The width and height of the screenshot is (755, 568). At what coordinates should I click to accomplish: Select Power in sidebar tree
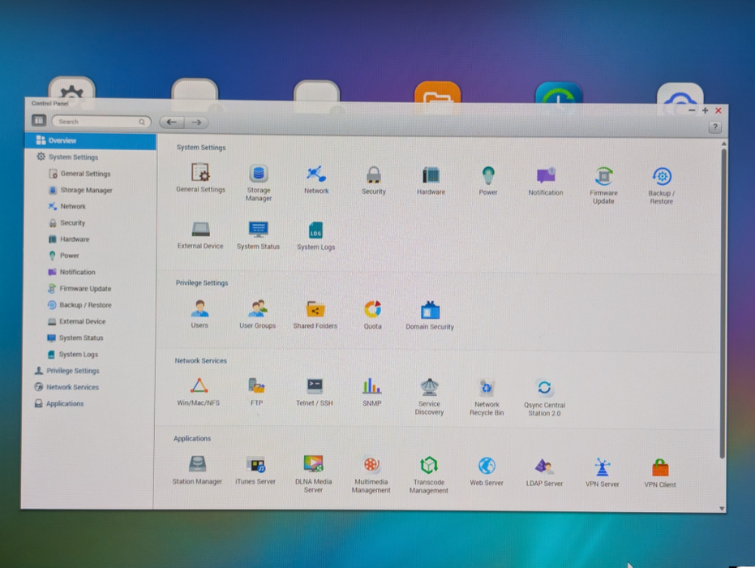pos(69,256)
